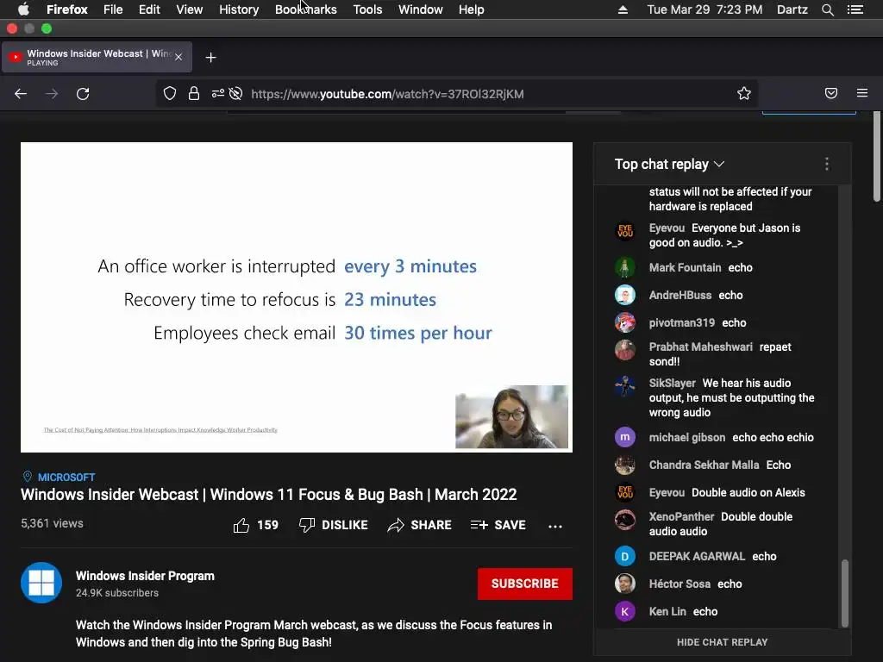Dislike the video

pos(334,525)
